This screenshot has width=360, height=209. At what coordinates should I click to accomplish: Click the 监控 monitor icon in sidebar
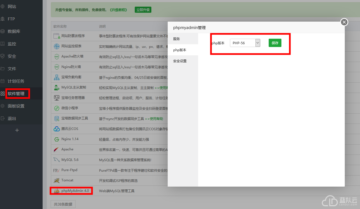[2, 44]
